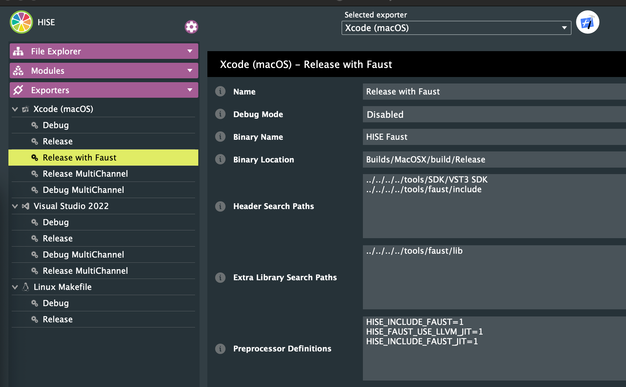Select Xcode Release MultiChannel configuration

[103, 174]
